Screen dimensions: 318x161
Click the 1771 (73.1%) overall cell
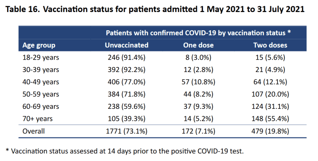[x=127, y=131]
